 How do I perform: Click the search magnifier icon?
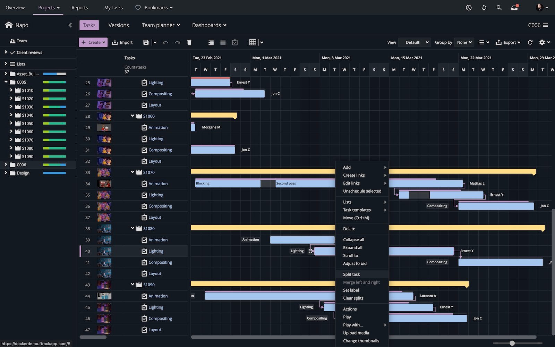[x=499, y=7]
